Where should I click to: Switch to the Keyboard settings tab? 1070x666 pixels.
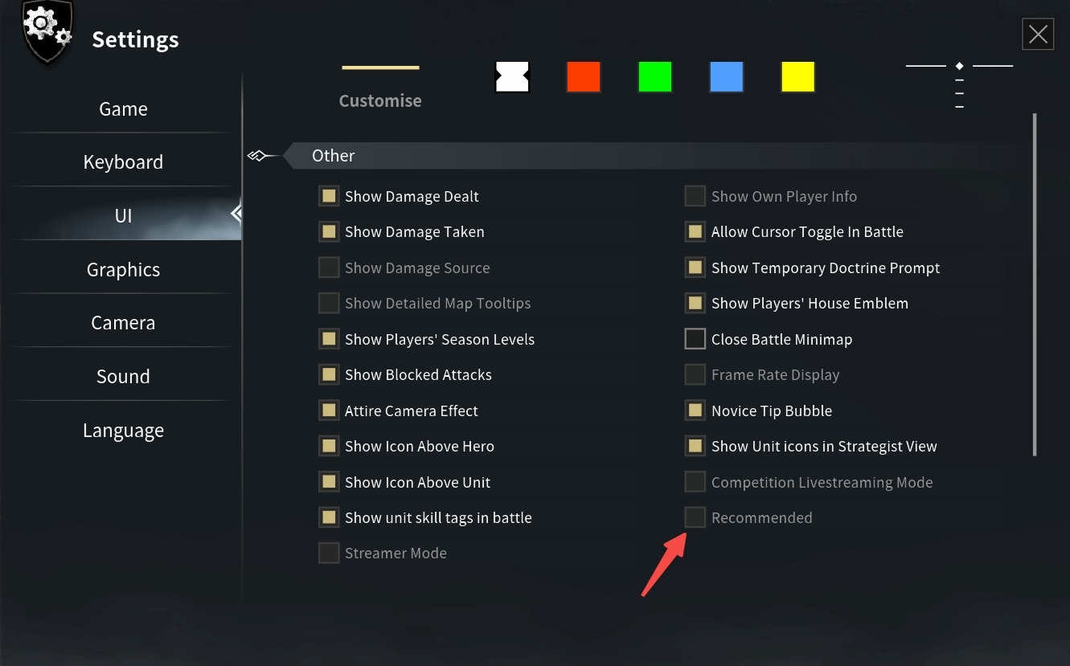[123, 162]
